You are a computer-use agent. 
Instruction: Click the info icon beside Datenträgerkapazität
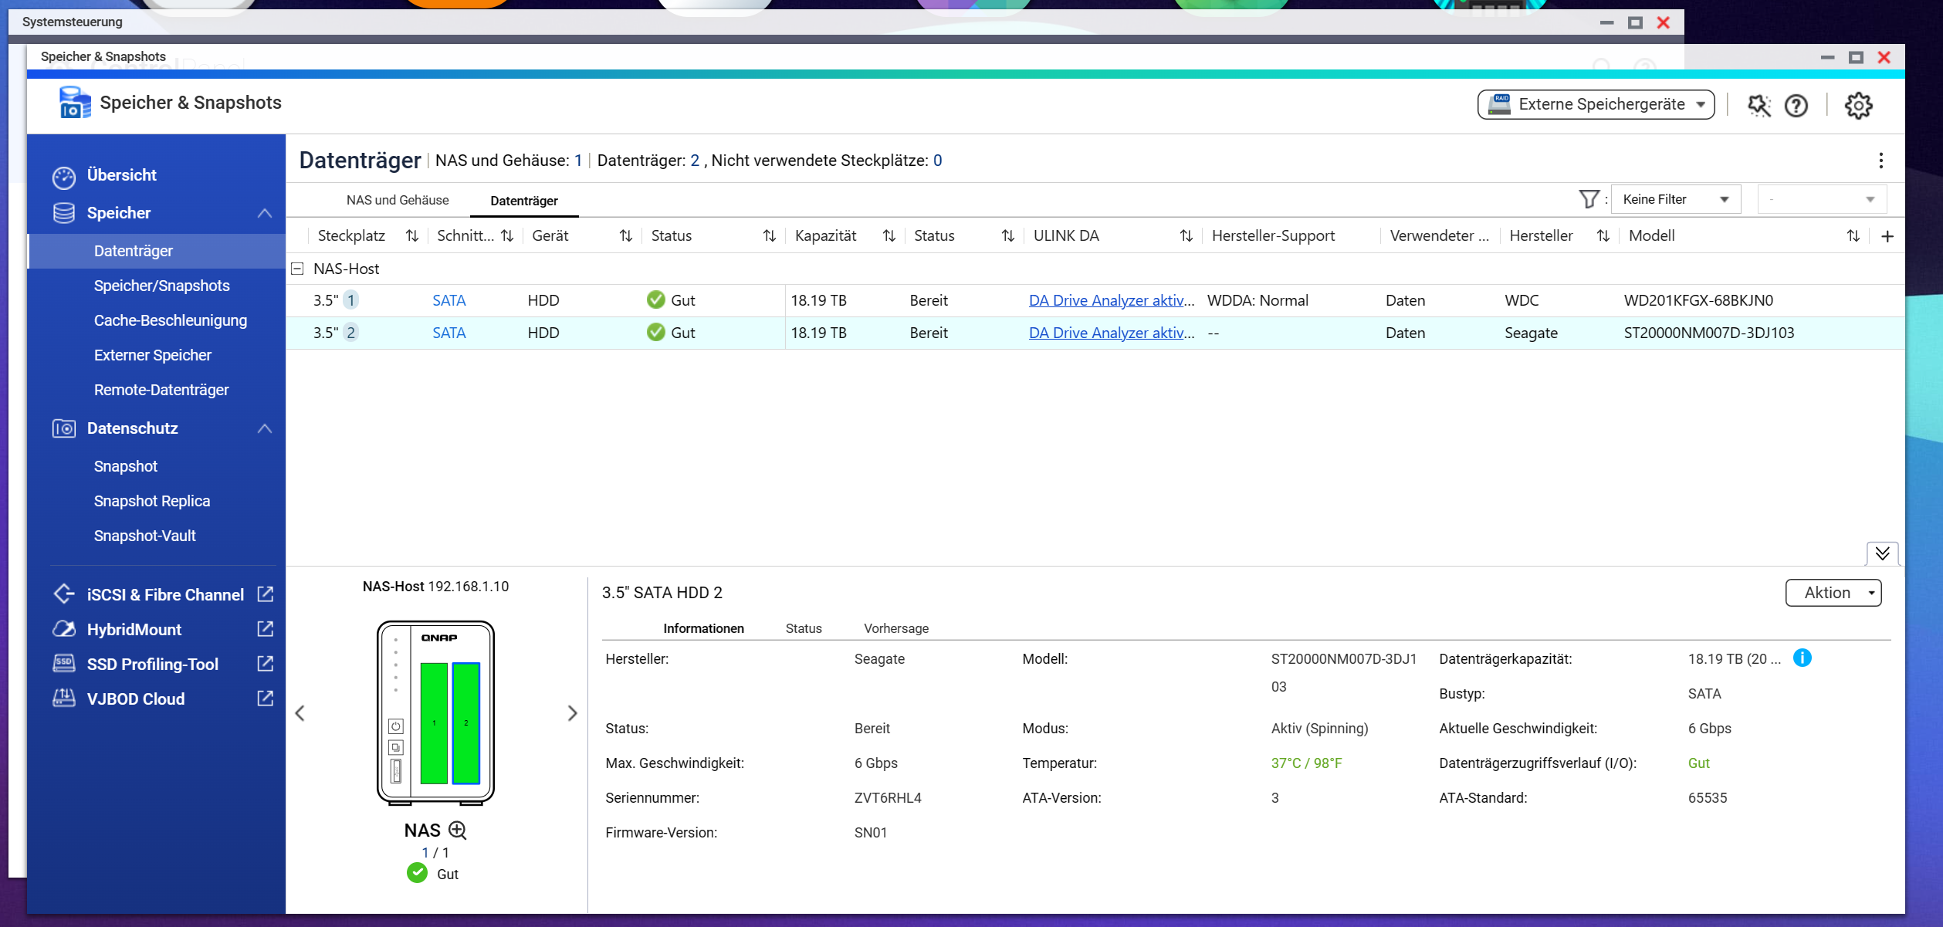pos(1802,658)
